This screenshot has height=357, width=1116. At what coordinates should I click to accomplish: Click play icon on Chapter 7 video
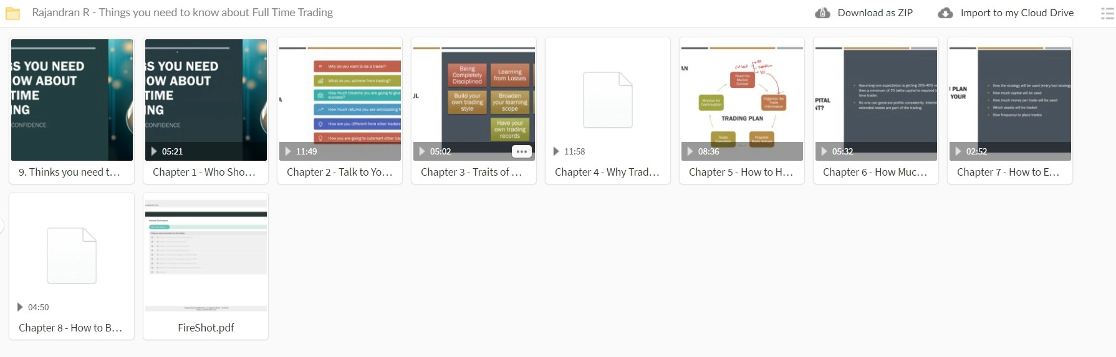click(x=958, y=151)
